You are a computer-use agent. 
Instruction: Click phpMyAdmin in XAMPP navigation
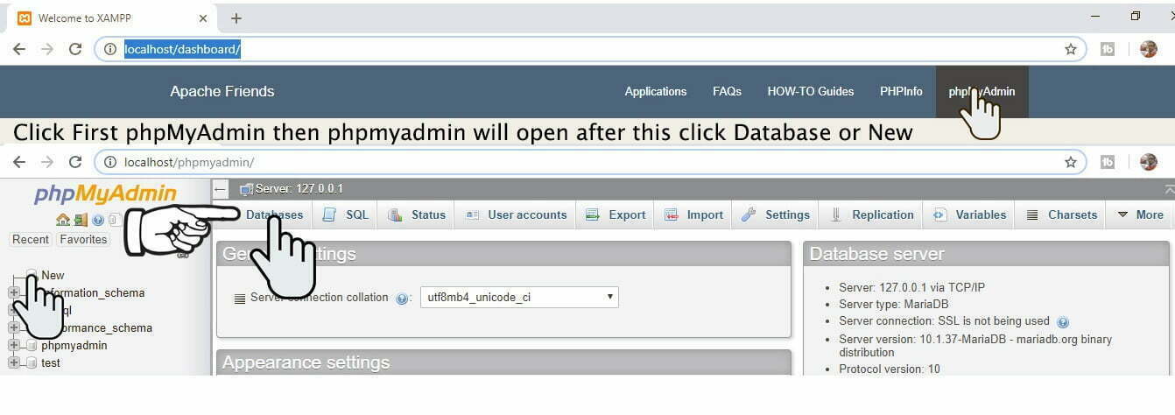tap(982, 91)
